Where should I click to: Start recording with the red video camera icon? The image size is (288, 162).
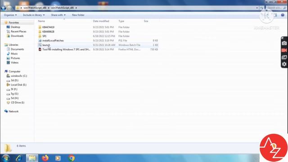click(284, 50)
